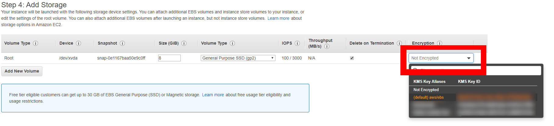Open the General Purpose SSD (gp2) dropdown
This screenshot has height=126, width=554.
pyautogui.click(x=238, y=58)
